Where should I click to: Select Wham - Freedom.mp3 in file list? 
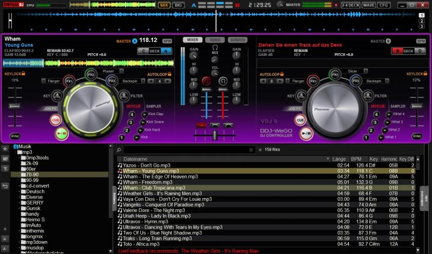266,182
